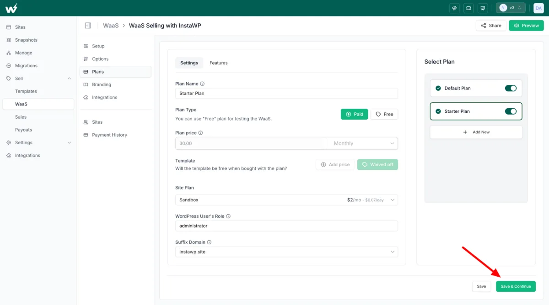Select WaaS in the main sidebar
Image resolution: width=549 pixels, height=305 pixels.
(x=38, y=104)
